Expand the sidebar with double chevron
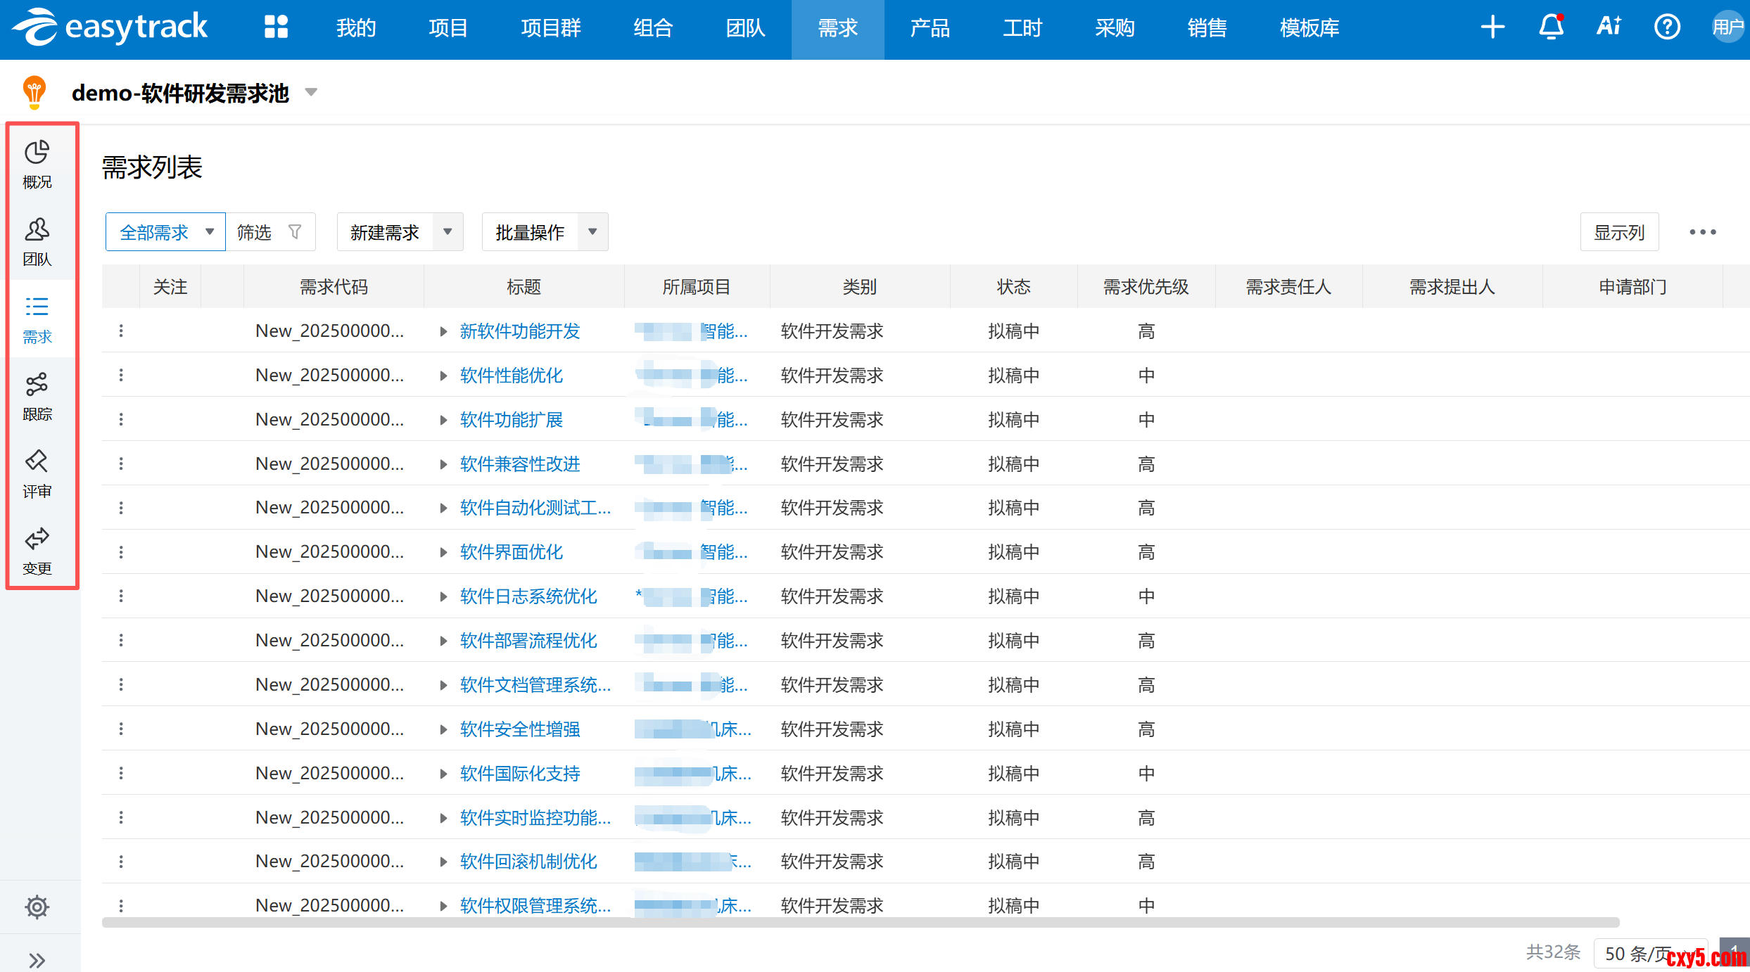Viewport: 1750px width, 972px height. 37,959
